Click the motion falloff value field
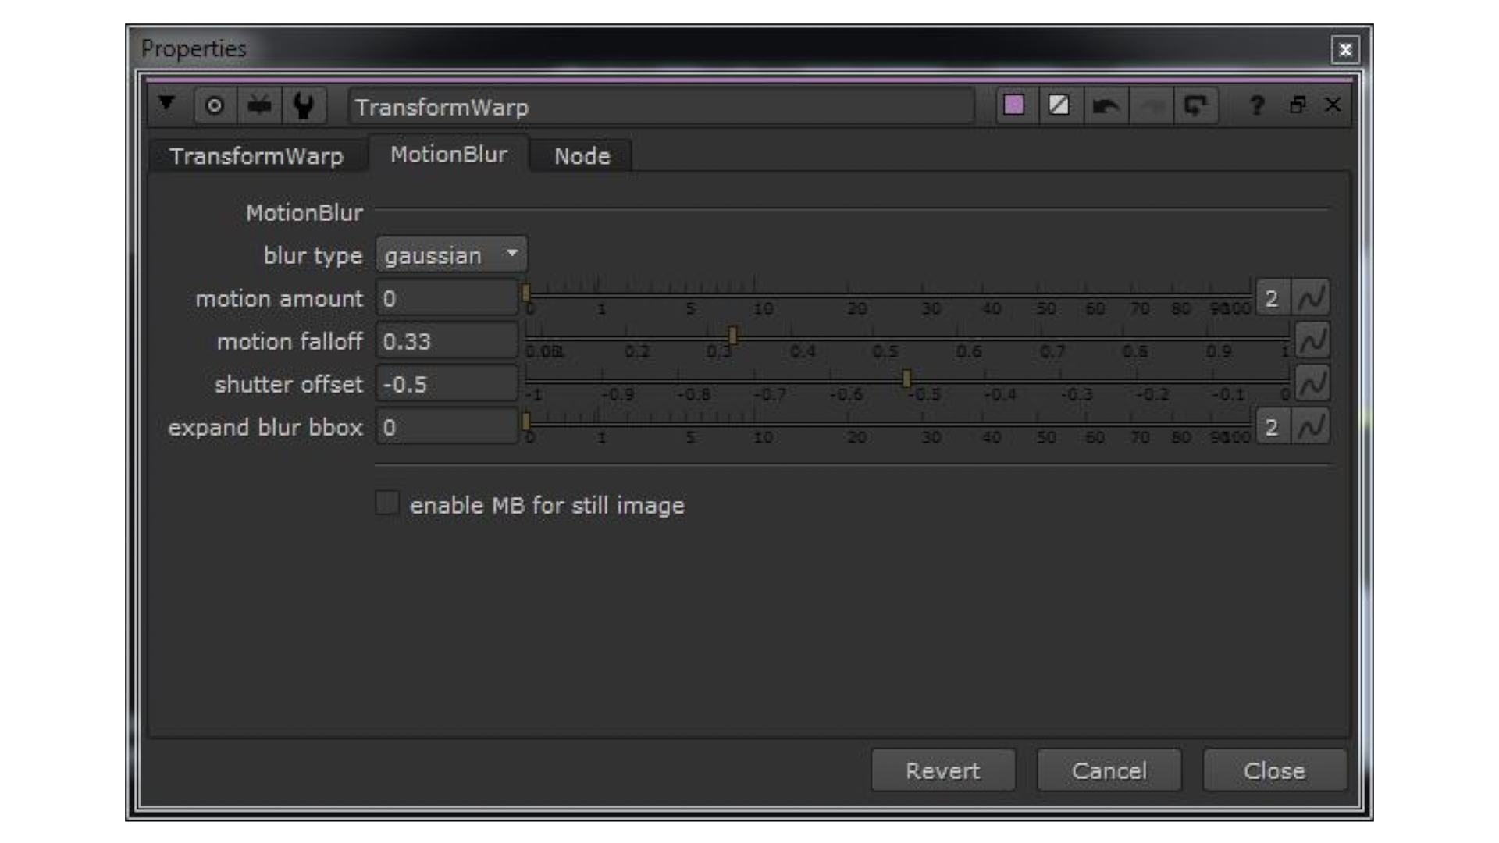The height and width of the screenshot is (843, 1499). click(446, 341)
